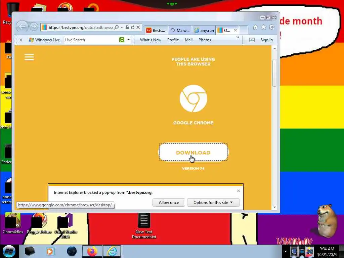The image size is (344, 258).
Task: Click the vertical scrollbar thumb
Action: point(274,73)
